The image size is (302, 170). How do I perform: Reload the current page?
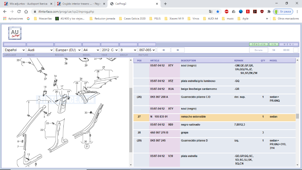tap(19, 11)
